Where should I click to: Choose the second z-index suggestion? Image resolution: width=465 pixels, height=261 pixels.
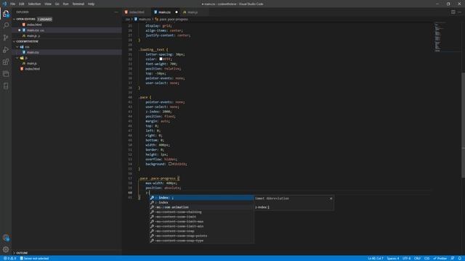tap(201, 202)
